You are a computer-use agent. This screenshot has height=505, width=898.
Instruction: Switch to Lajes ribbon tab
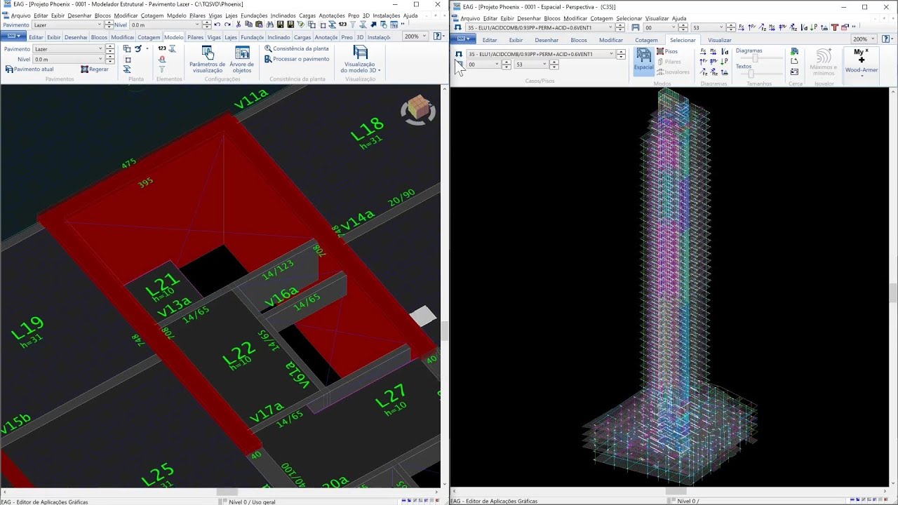pyautogui.click(x=231, y=37)
